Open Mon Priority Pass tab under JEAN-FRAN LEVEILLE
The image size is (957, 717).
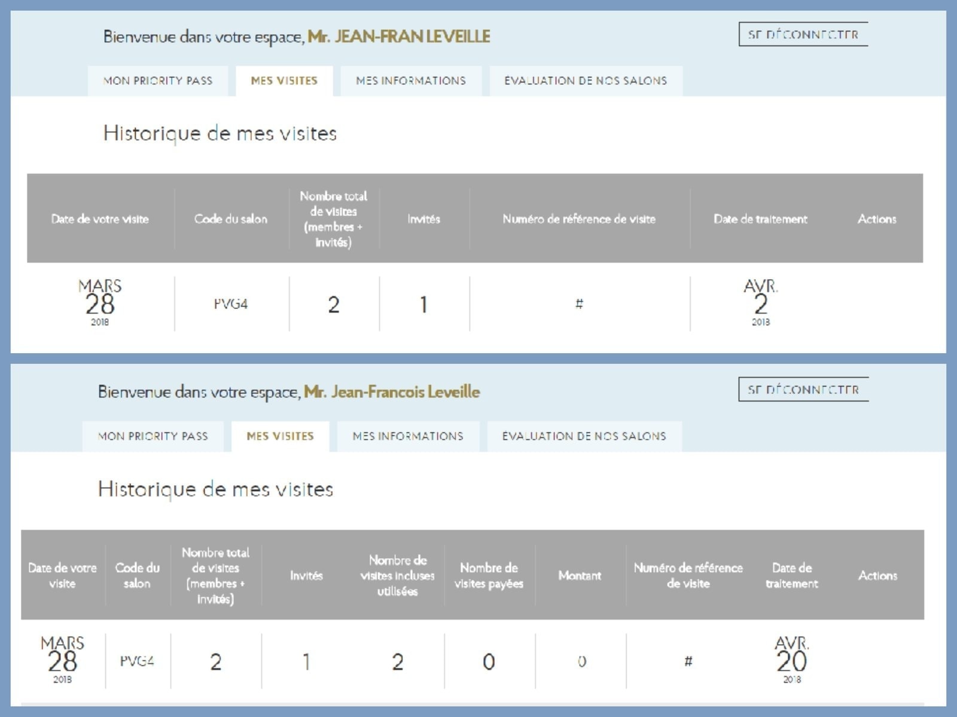(x=158, y=81)
